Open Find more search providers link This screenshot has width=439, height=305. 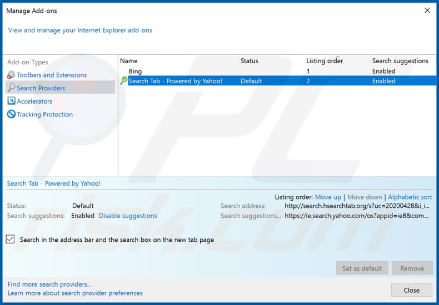[49, 284]
